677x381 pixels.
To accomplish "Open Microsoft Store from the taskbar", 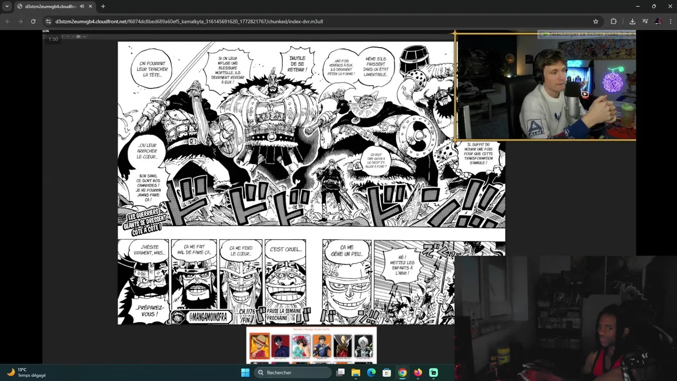I will [387, 373].
